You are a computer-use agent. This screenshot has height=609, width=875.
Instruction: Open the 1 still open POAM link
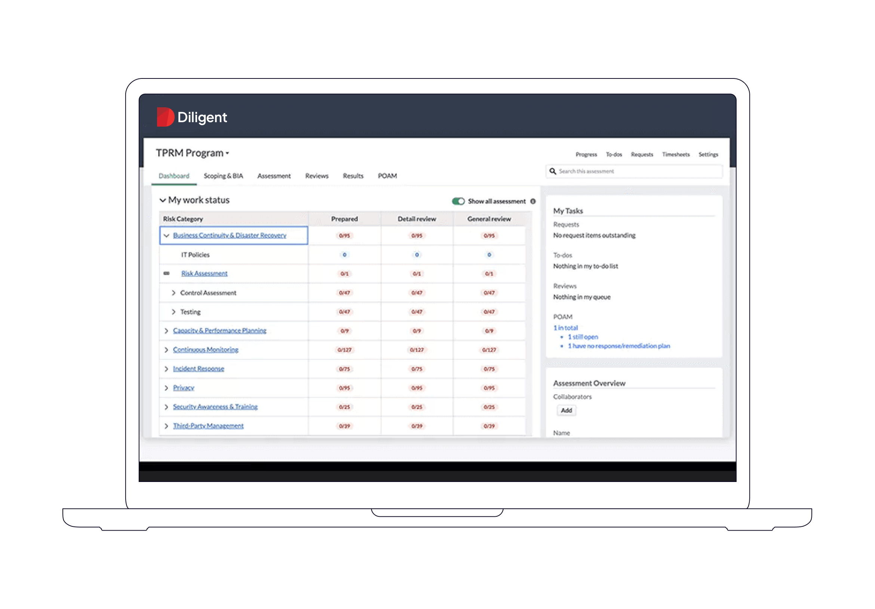(x=583, y=337)
